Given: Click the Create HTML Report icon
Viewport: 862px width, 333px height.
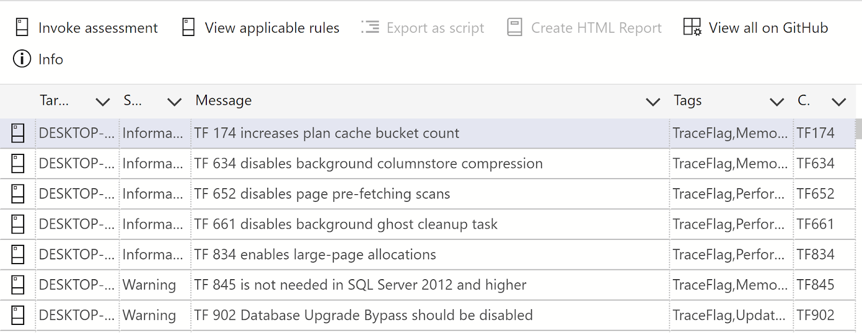Looking at the screenshot, I should tap(515, 27).
